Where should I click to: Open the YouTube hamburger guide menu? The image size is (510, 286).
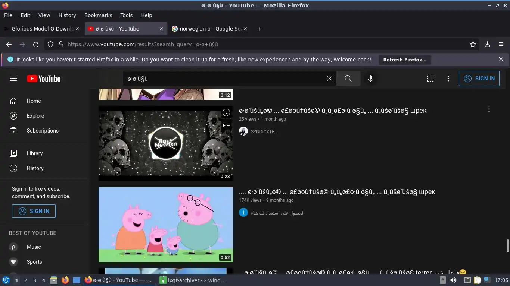(13, 79)
